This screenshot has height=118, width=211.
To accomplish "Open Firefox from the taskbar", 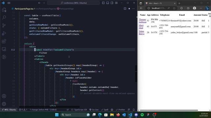I will coord(118,115).
